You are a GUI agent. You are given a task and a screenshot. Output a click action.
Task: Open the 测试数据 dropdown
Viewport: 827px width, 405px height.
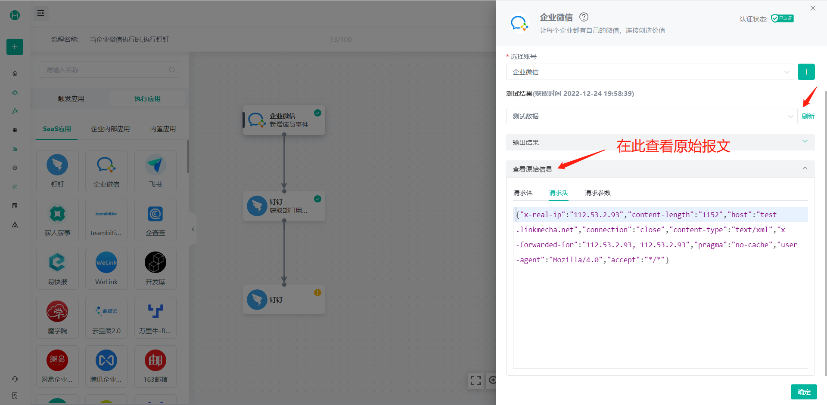tap(652, 116)
